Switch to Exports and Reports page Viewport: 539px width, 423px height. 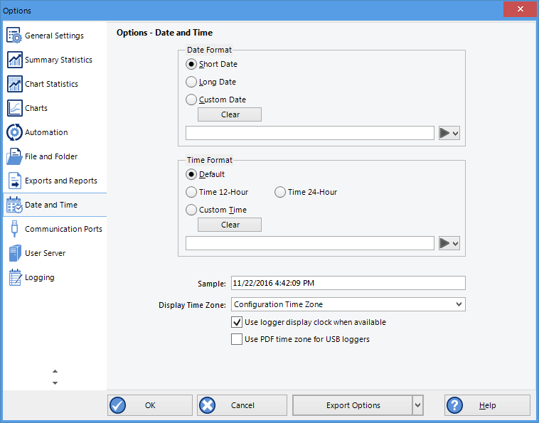pyautogui.click(x=60, y=181)
